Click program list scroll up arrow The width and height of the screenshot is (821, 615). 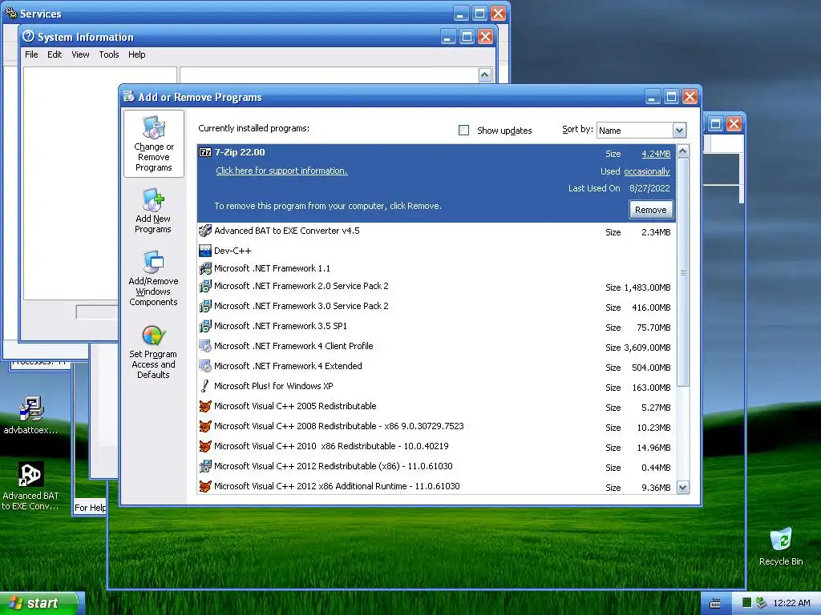(683, 151)
